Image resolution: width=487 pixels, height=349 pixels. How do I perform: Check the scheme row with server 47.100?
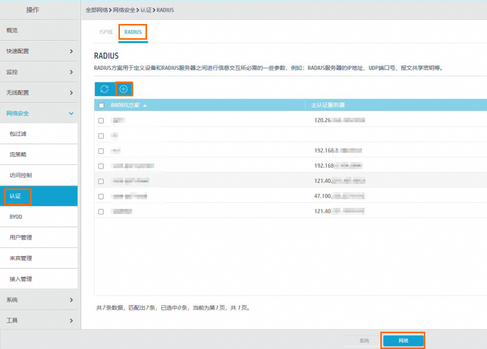101,196
